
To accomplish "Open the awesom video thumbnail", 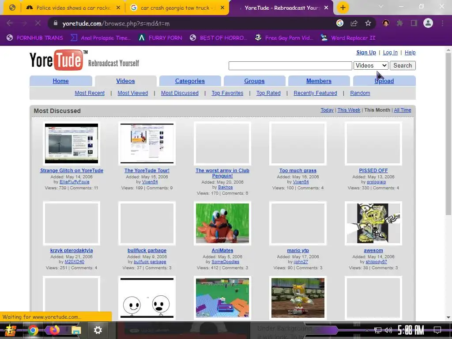I will (373, 223).
